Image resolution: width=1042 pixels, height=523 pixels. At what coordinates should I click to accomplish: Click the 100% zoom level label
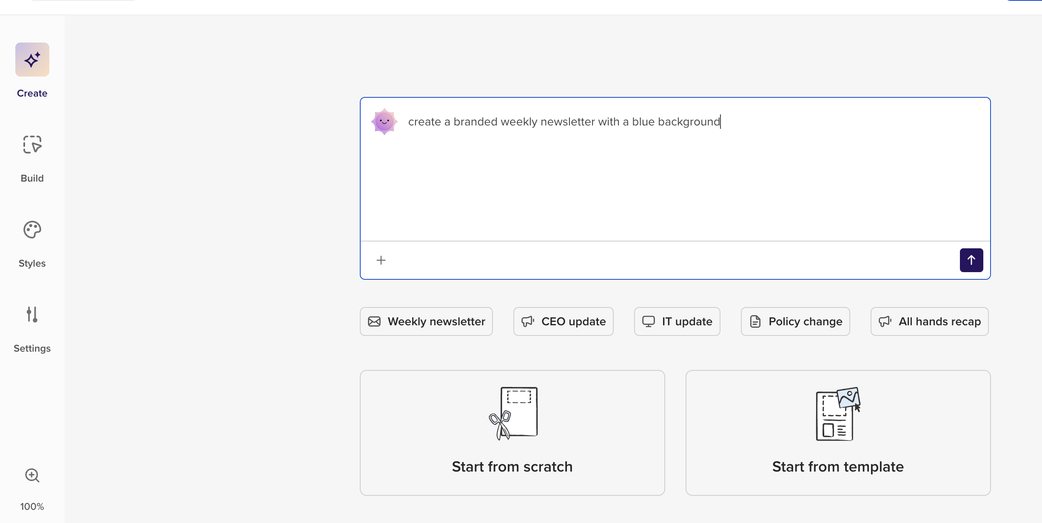[32, 506]
